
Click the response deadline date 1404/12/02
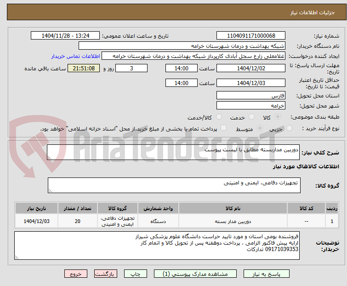click(x=251, y=68)
